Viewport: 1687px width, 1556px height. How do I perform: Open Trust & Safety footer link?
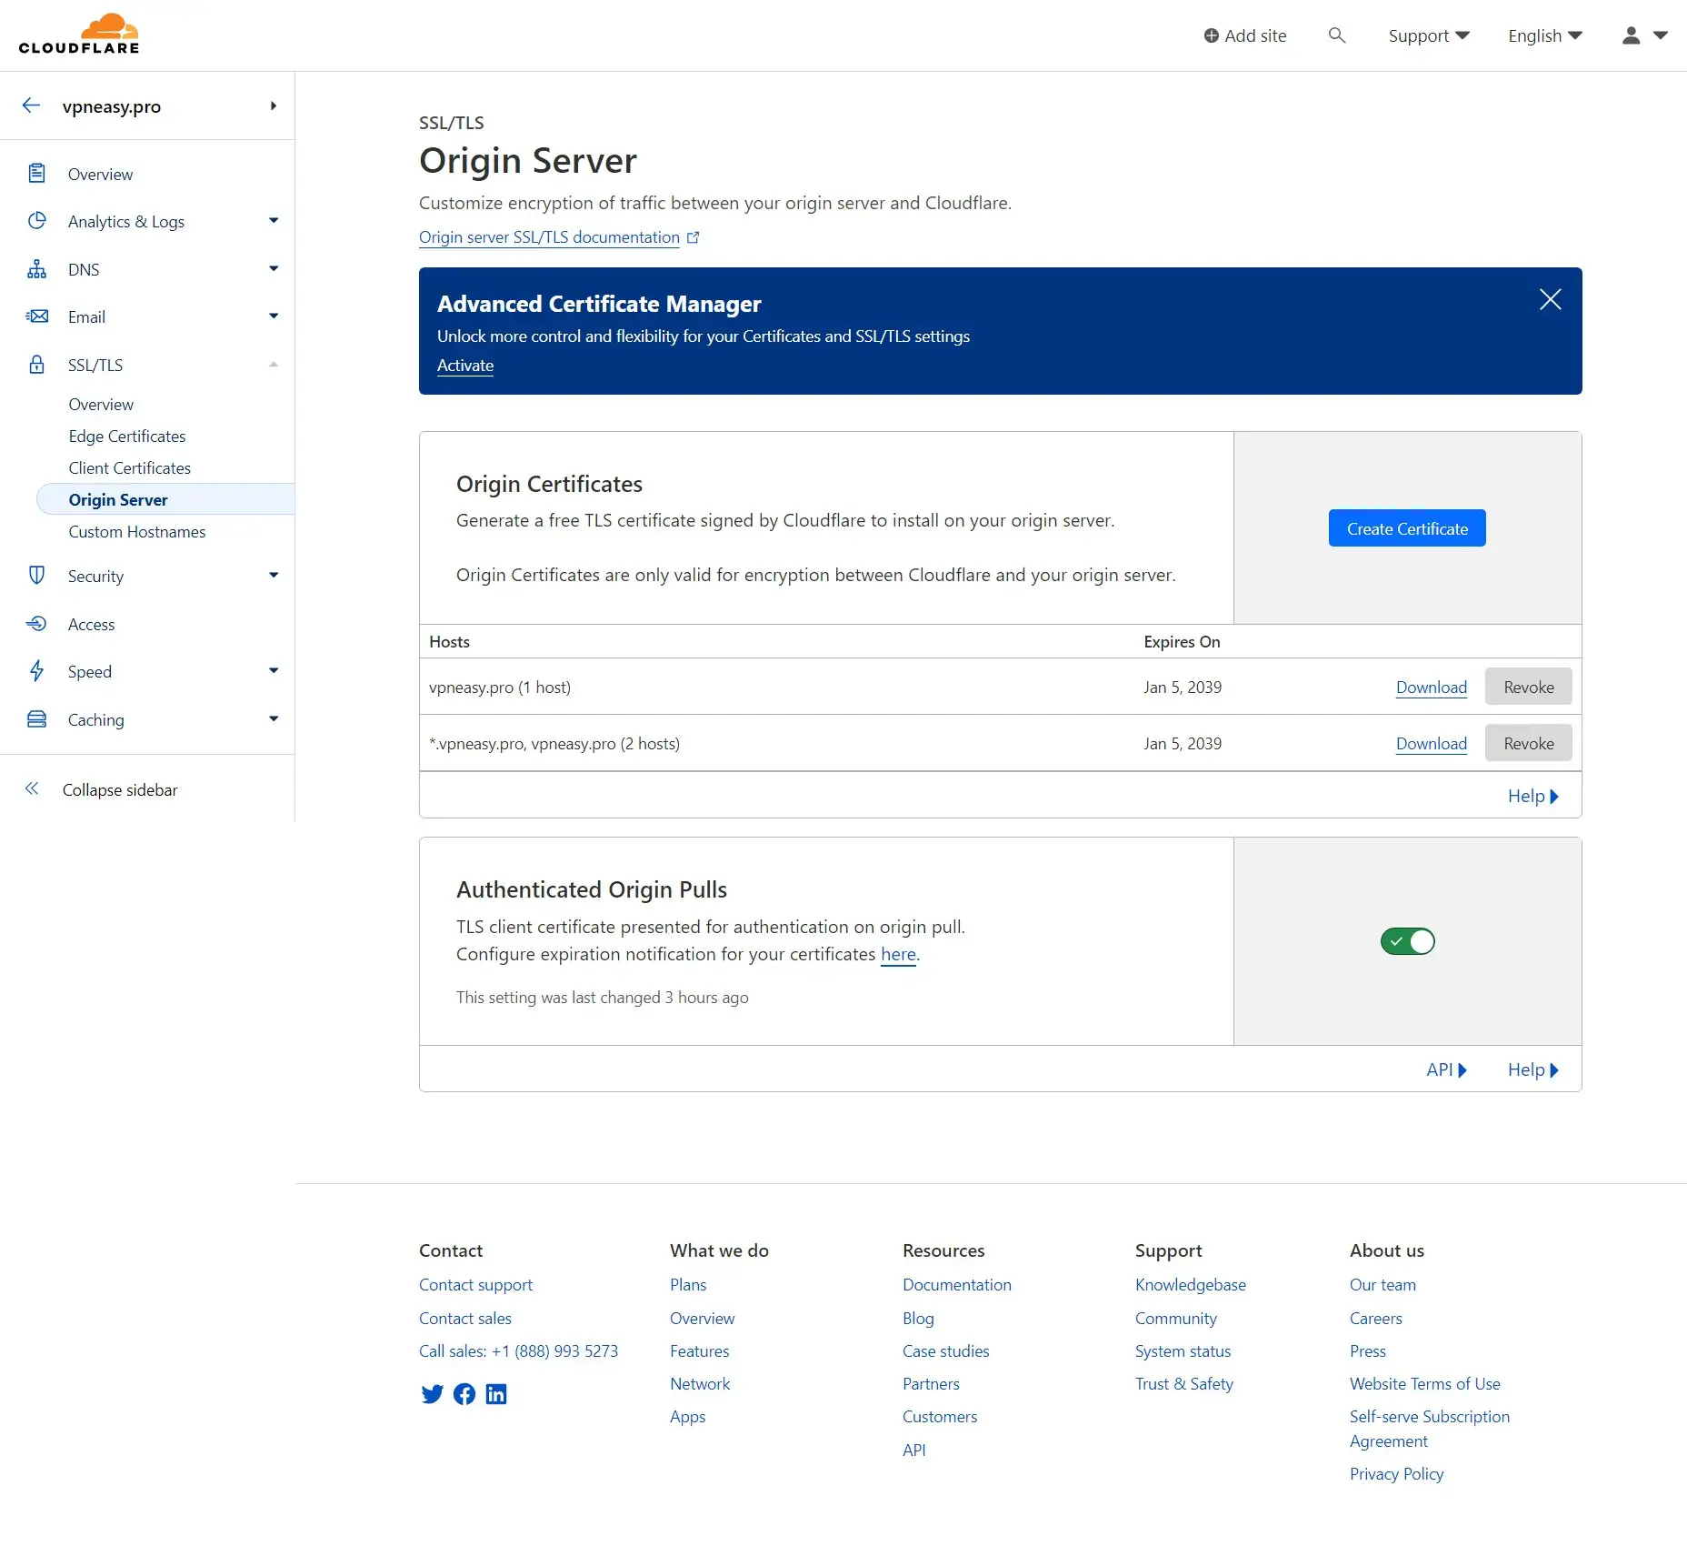[x=1184, y=1383]
